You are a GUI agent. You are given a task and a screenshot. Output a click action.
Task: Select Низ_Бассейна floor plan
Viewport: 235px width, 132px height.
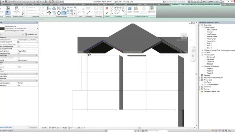click(212, 37)
